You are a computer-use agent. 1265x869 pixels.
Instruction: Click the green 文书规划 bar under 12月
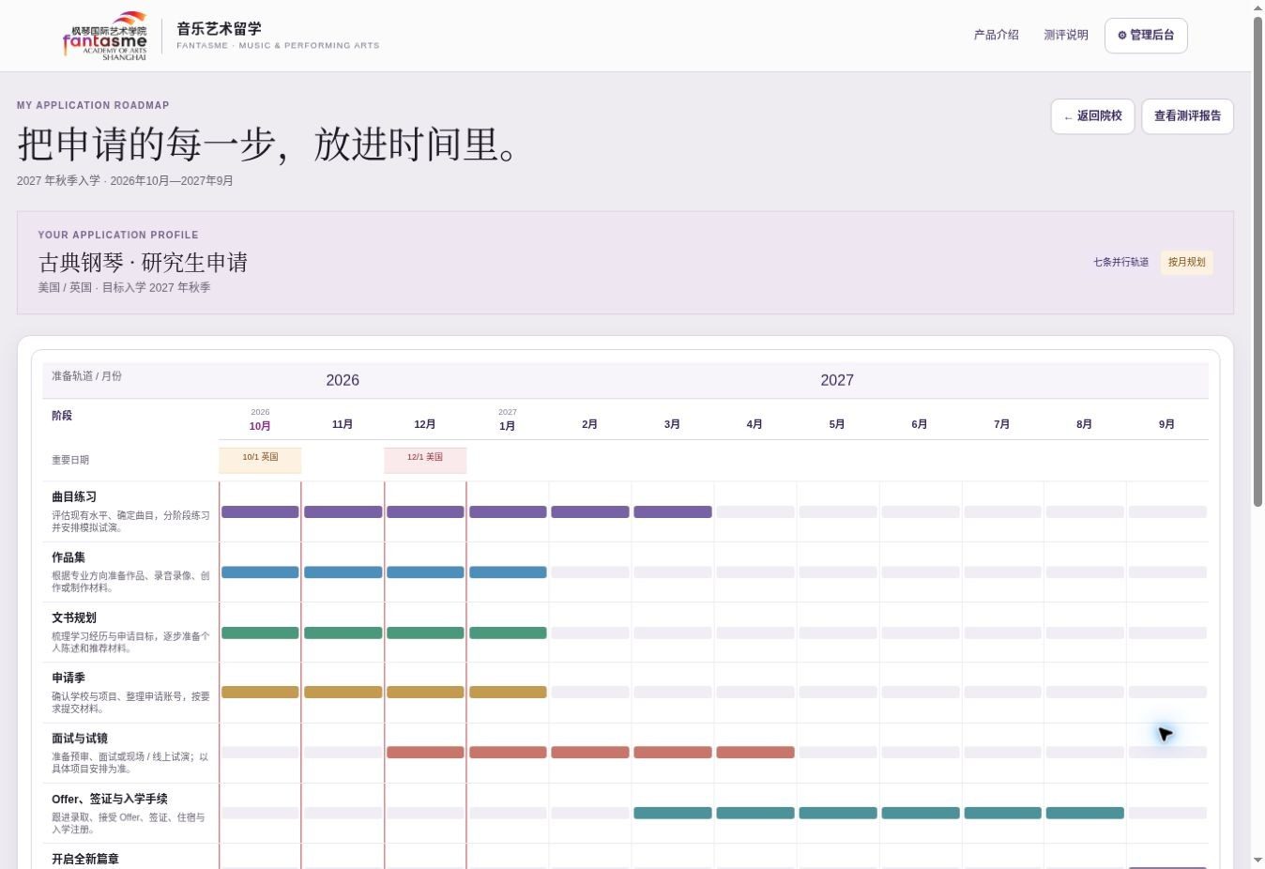[x=425, y=633]
